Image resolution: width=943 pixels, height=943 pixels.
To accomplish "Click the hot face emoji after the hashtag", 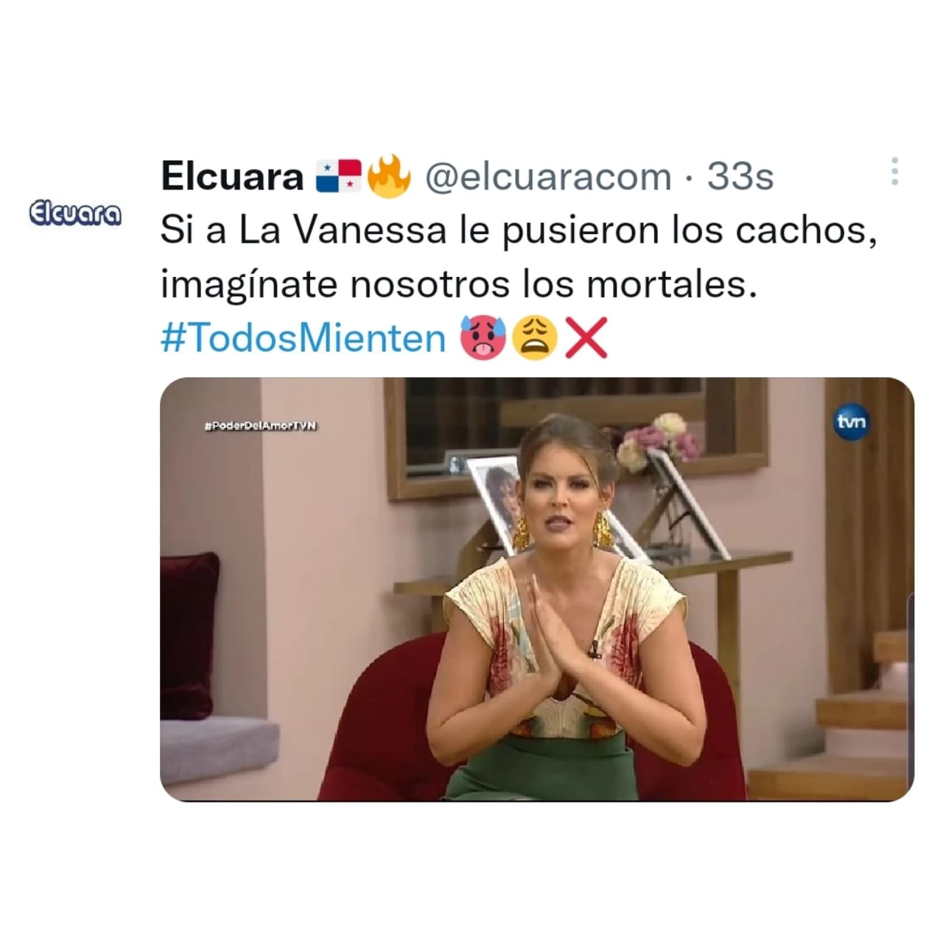I will (482, 338).
